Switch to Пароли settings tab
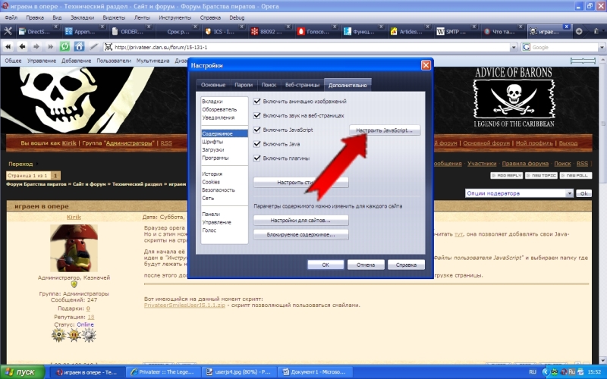Image resolution: width=607 pixels, height=379 pixels. tap(244, 85)
